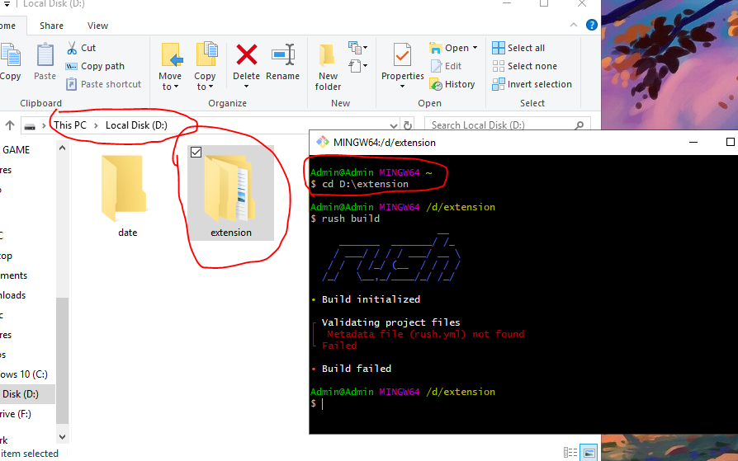Select GAME in navigation pane

pos(16,150)
